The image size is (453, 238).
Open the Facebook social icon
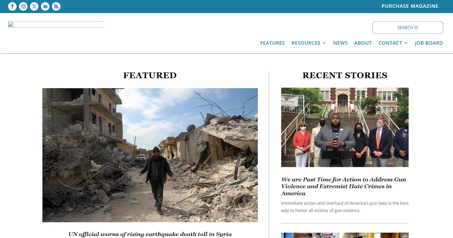tap(12, 6)
